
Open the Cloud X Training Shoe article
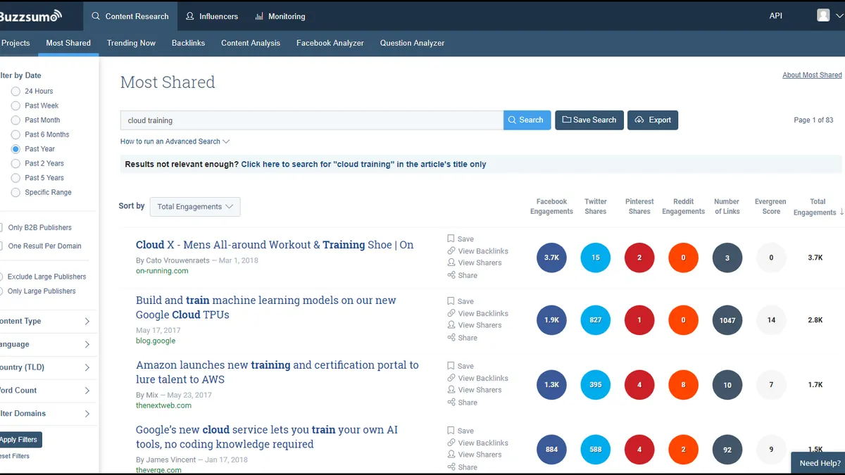275,245
